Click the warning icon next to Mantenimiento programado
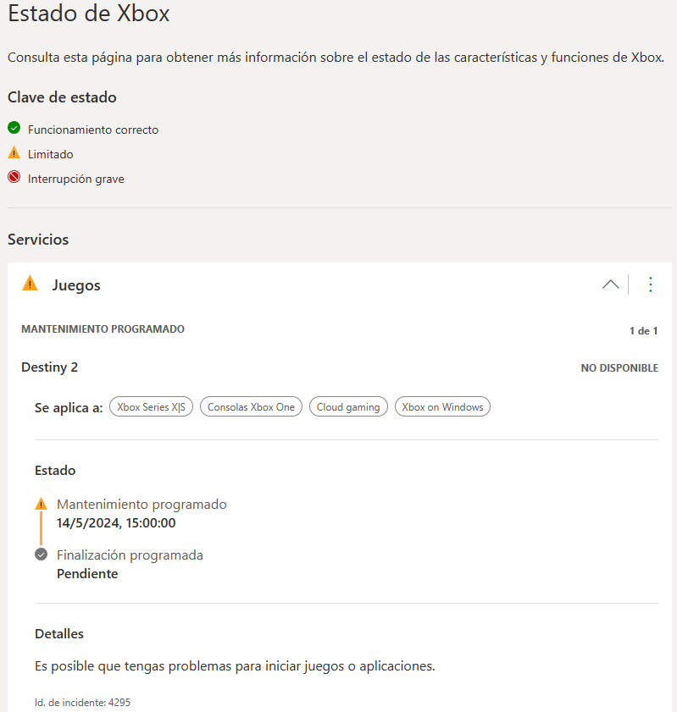 click(x=41, y=504)
